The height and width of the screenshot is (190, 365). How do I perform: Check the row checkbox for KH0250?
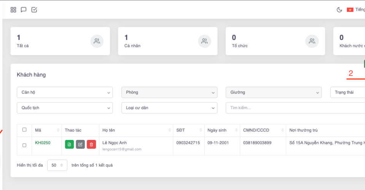pos(24,145)
